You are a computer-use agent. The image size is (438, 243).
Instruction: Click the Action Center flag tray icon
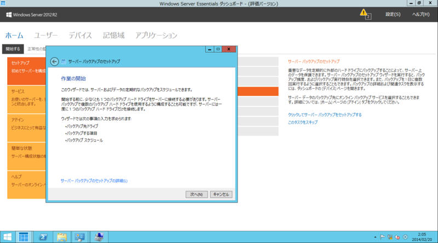[x=382, y=237]
